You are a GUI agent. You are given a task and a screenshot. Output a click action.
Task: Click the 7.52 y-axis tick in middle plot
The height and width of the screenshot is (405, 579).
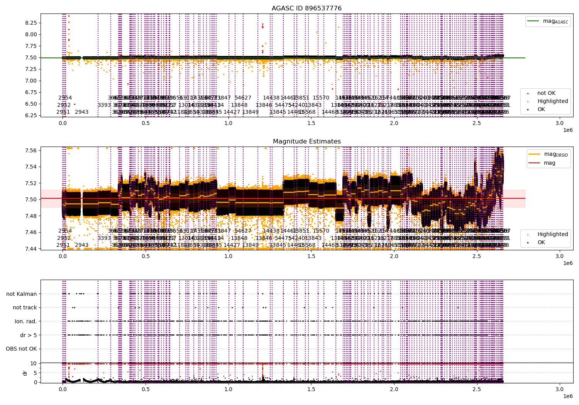(x=31, y=183)
